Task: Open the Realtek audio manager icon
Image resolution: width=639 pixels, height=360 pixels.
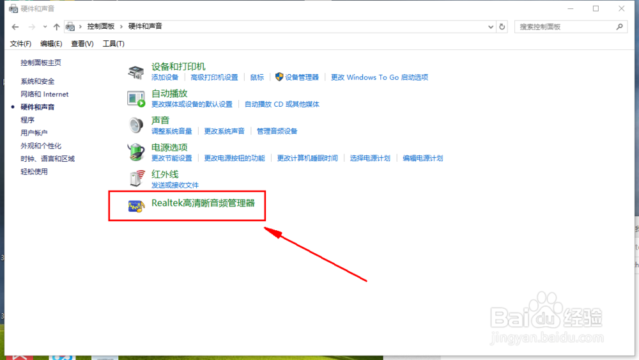Action: (x=136, y=207)
